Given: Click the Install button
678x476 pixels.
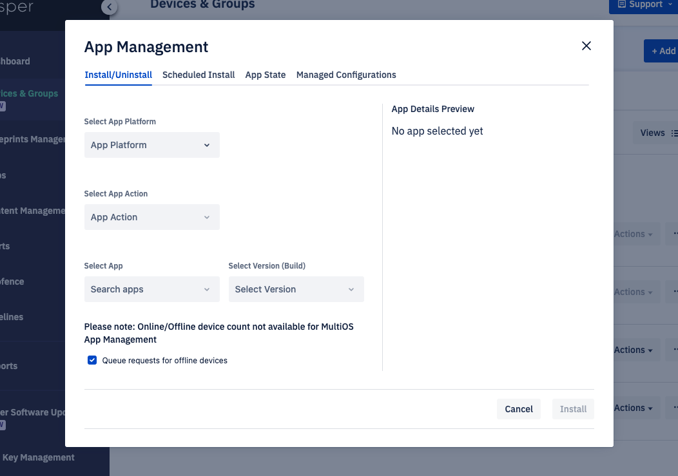Looking at the screenshot, I should pos(573,409).
